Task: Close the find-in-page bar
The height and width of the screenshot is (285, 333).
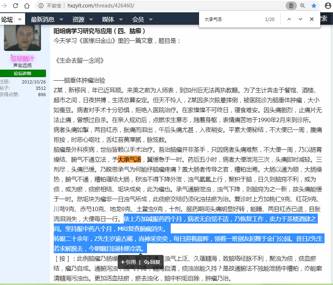Action: (312, 19)
